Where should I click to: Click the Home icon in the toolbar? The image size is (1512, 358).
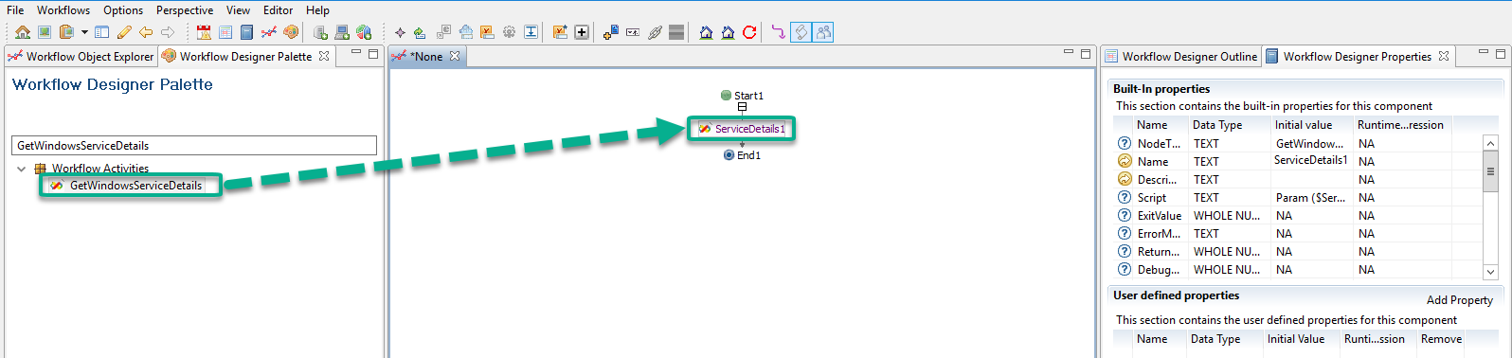pyautogui.click(x=23, y=32)
